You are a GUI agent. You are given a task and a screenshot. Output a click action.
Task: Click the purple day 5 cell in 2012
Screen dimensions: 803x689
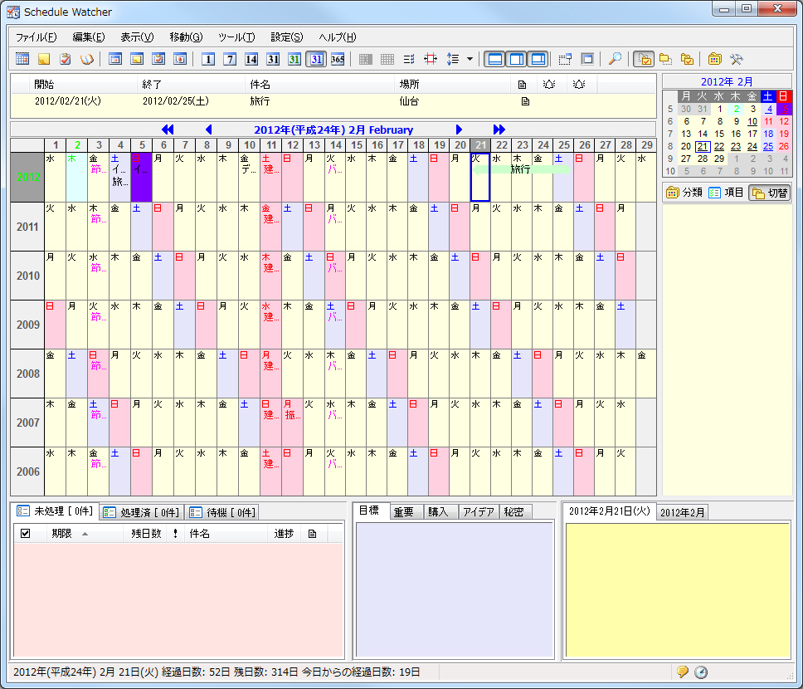141,177
